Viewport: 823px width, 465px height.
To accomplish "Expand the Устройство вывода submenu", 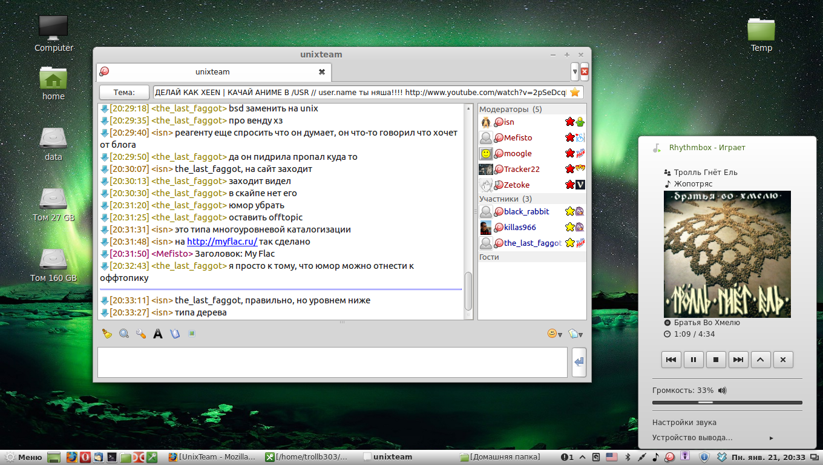I will 713,438.
